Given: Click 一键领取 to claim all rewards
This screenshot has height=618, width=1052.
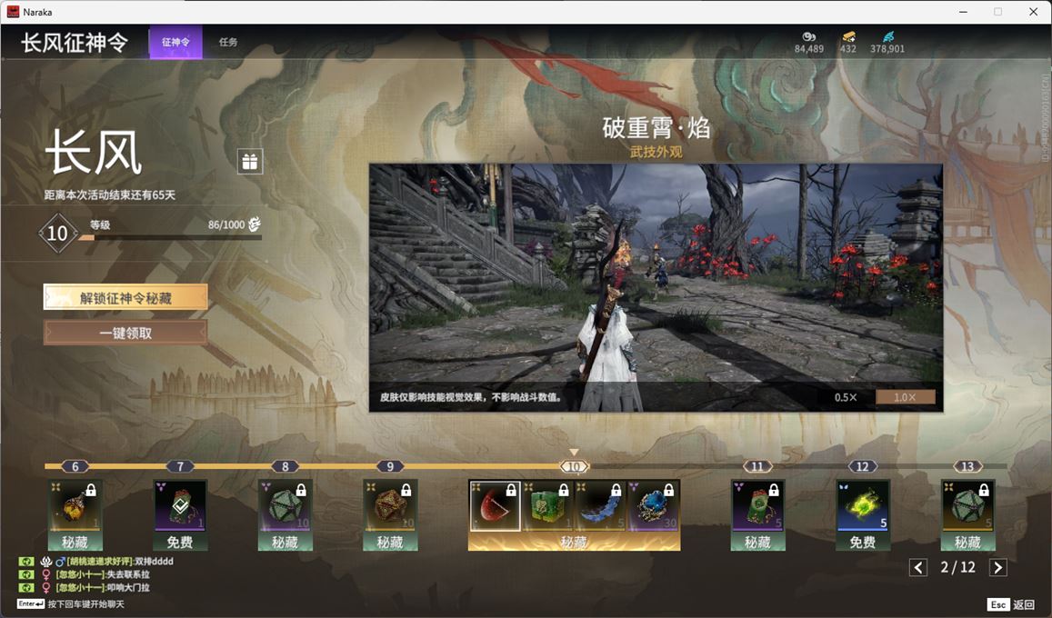Looking at the screenshot, I should coord(125,333).
